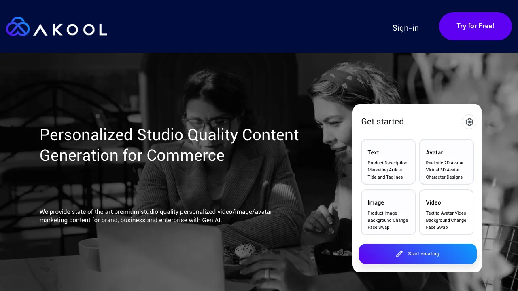This screenshot has width=518, height=291.
Task: Click Text to Avatar Video text
Action: (x=446, y=213)
